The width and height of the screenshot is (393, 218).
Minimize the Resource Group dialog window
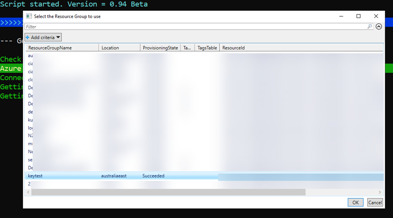coord(341,16)
